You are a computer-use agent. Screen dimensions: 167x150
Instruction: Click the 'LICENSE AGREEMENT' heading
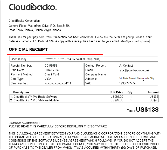click(x=24, y=123)
